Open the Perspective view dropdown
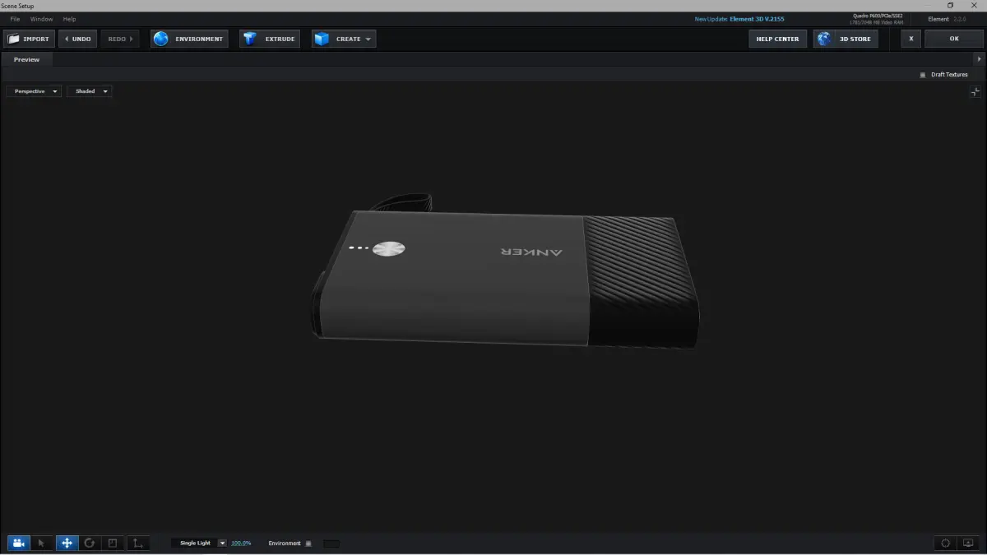Viewport: 987px width, 555px height. click(x=34, y=91)
